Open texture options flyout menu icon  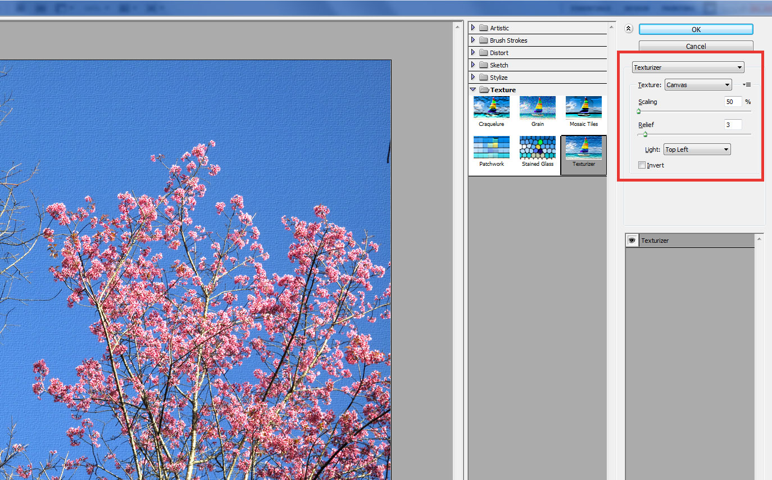(747, 85)
